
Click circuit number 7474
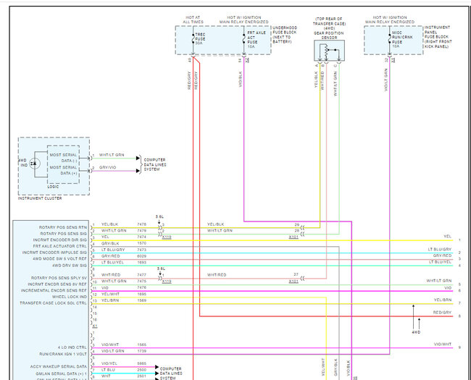pyautogui.click(x=142, y=237)
